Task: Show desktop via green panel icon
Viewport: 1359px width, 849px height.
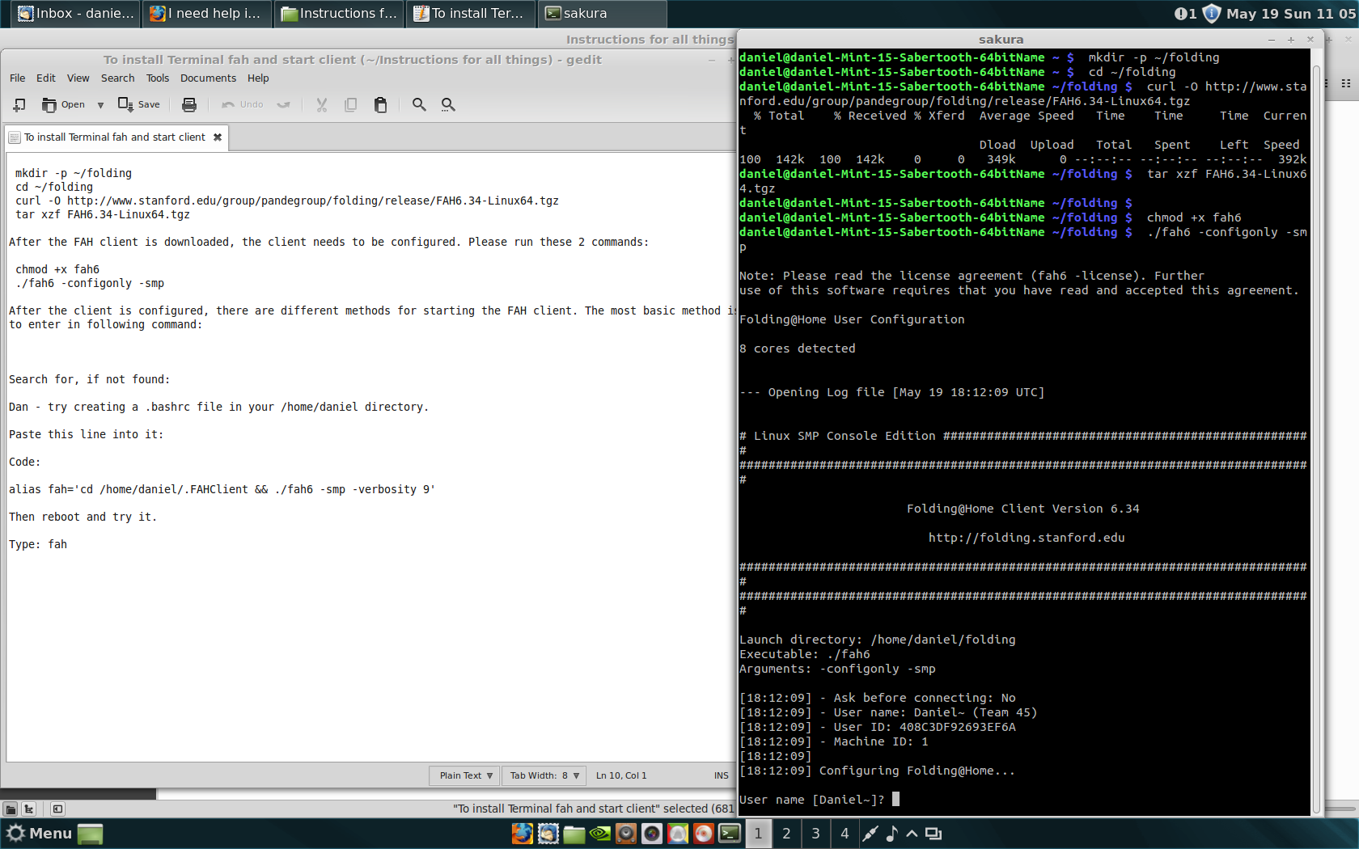Action: 90,834
